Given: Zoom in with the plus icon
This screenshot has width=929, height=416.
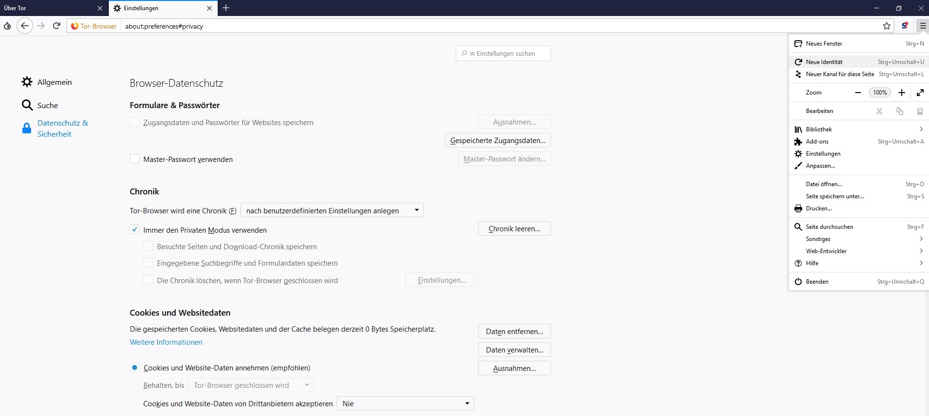Looking at the screenshot, I should (x=902, y=93).
